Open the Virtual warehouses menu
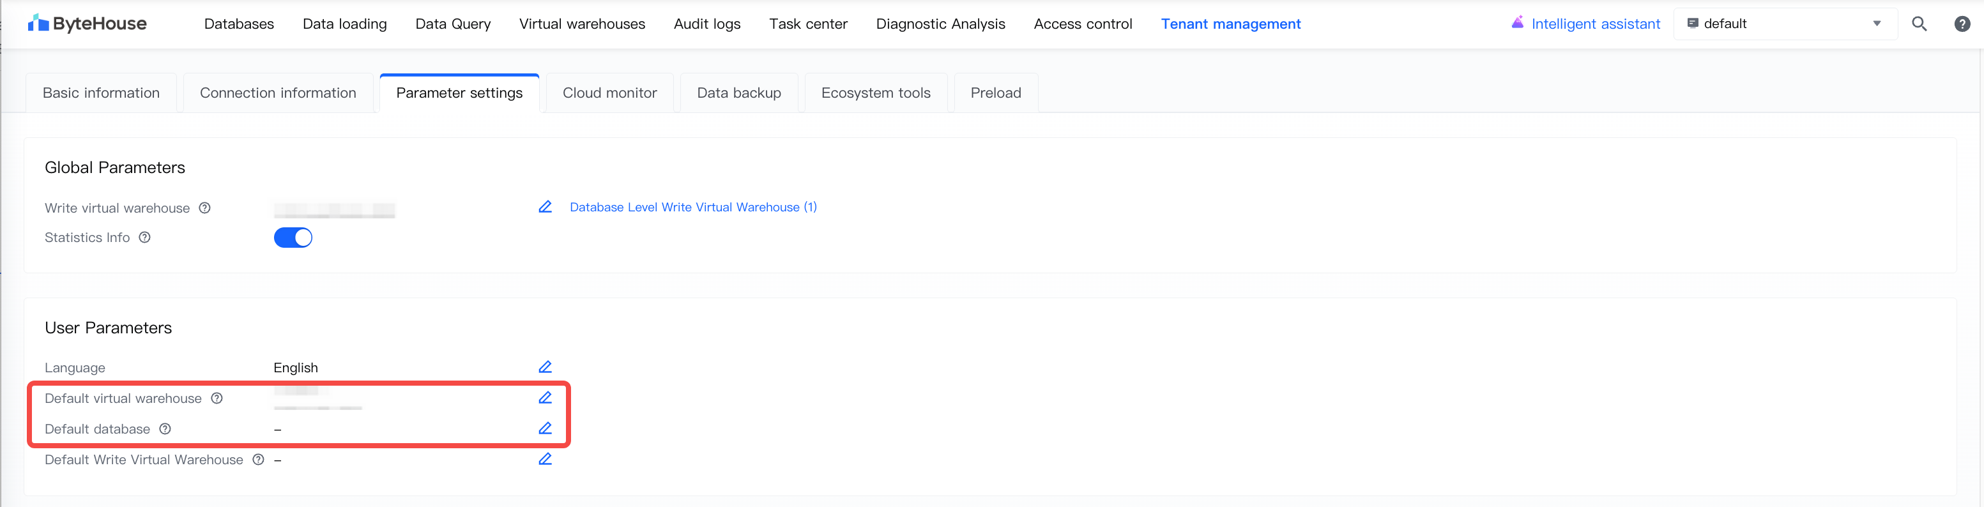 point(581,24)
